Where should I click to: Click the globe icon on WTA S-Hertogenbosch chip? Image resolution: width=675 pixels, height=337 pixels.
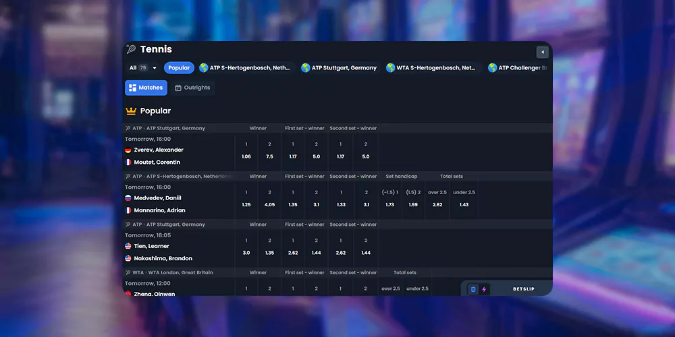[x=390, y=68]
